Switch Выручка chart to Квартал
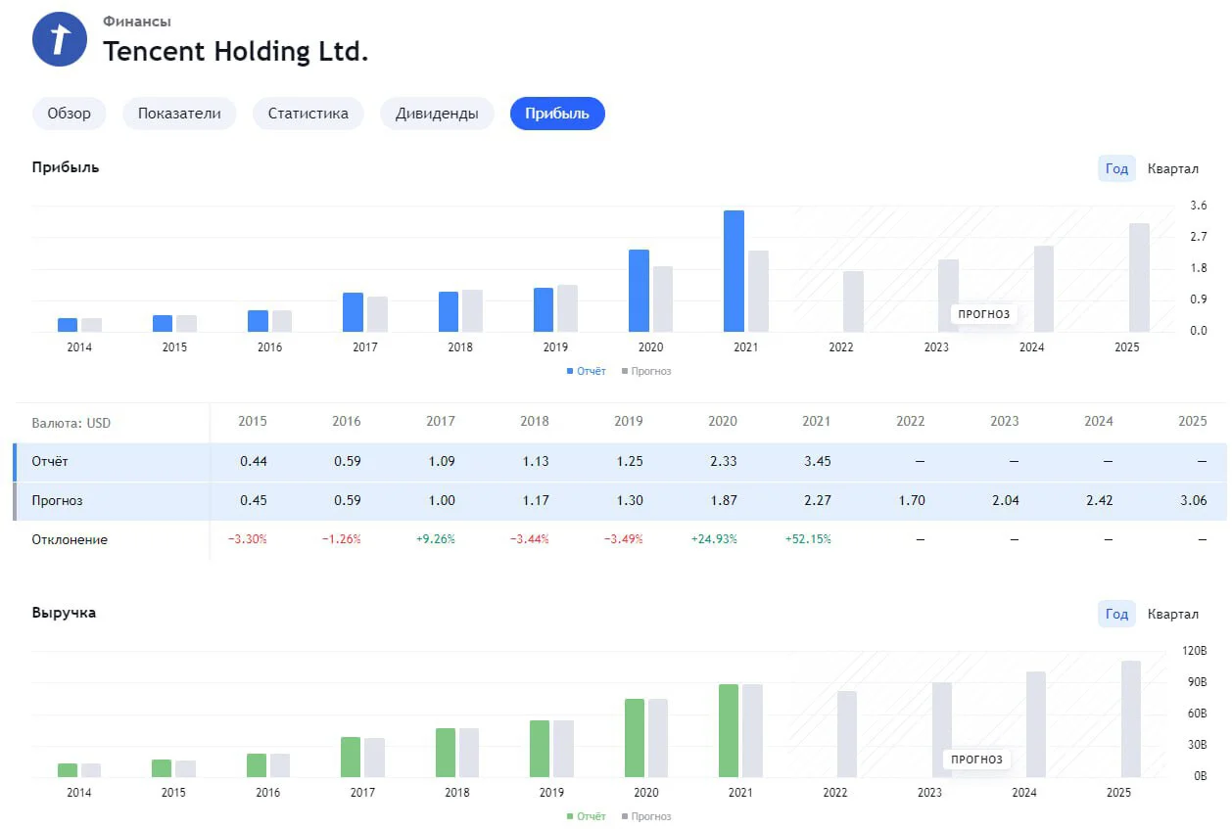1232x829 pixels. click(1173, 614)
